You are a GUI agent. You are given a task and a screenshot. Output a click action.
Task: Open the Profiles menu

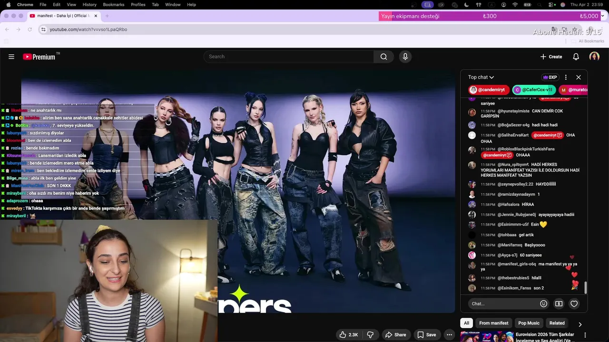(x=138, y=4)
